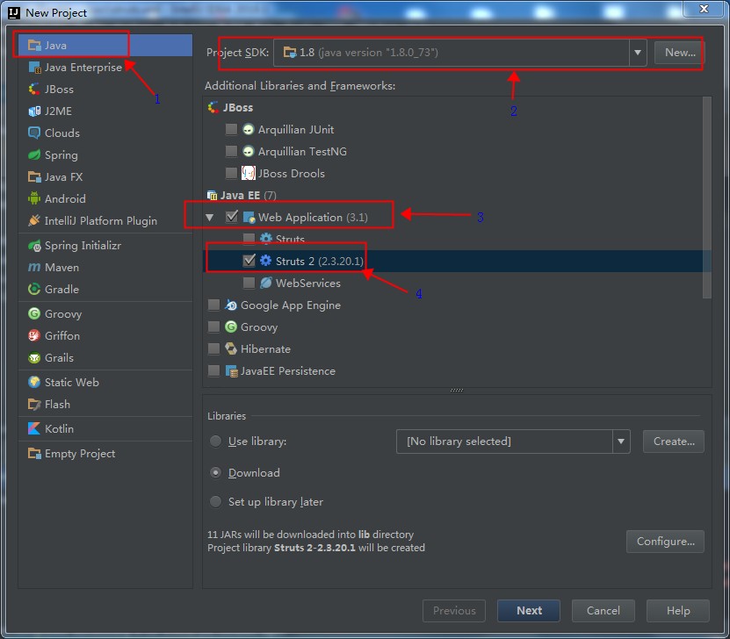This screenshot has height=639, width=730.
Task: Click the frameworks list vertical scrollbar
Action: pos(707,197)
